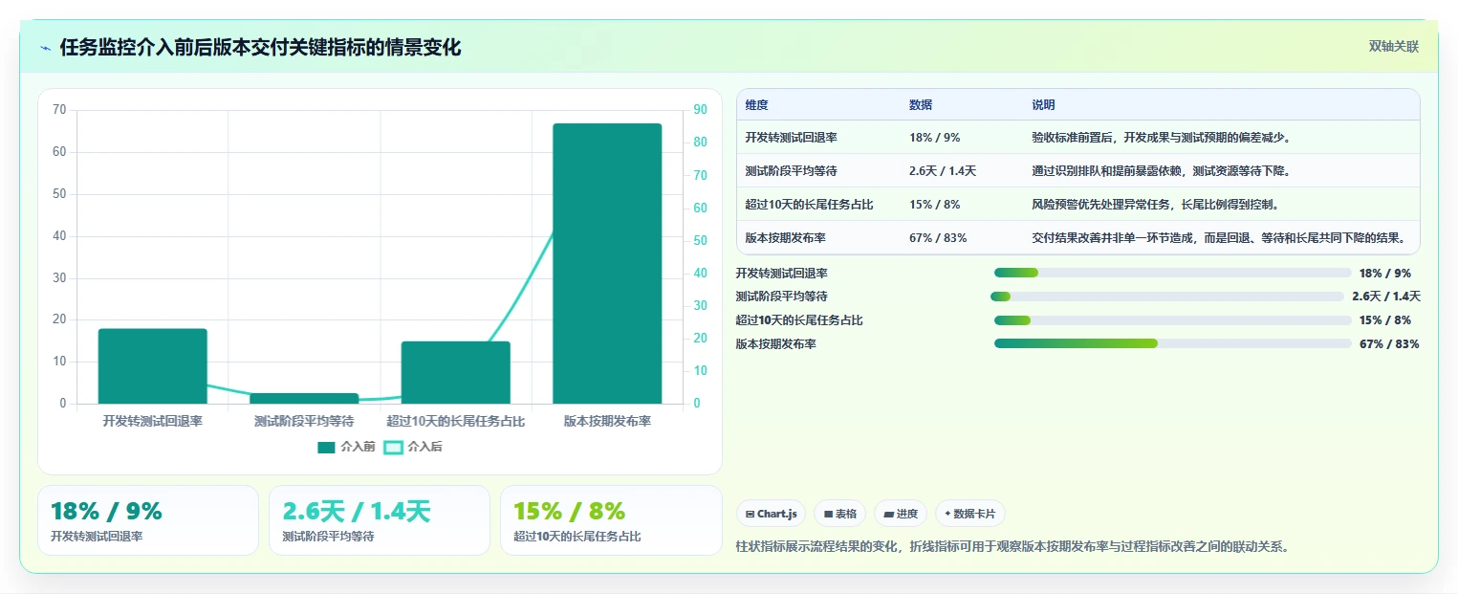Click the 2.6天 / 1.4天 cell in the table
The width and height of the screenshot is (1458, 594).
tap(943, 171)
